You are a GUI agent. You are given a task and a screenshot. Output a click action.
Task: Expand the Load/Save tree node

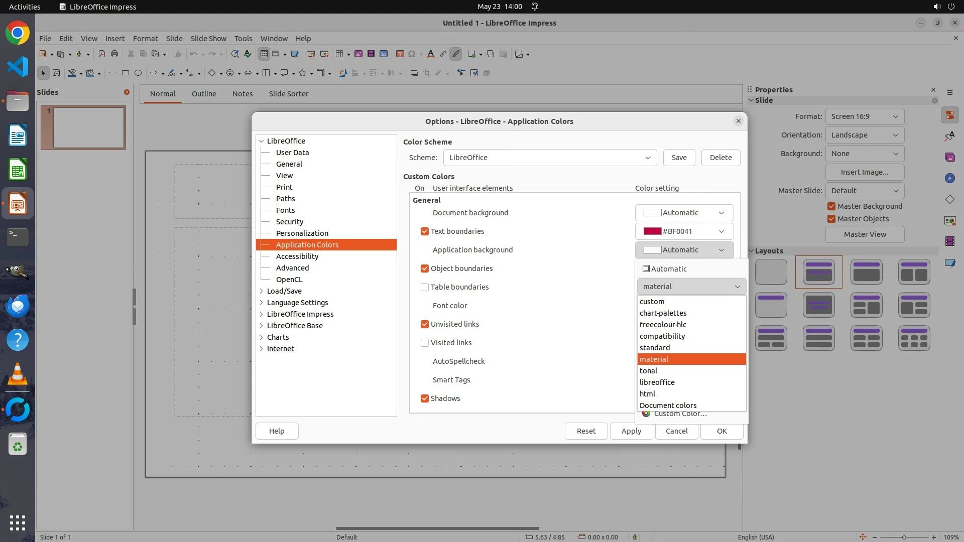tap(262, 291)
